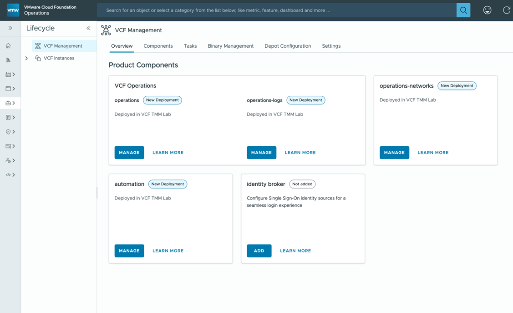The image size is (513, 313).
Task: Click MANAGE for operations-networks card
Action: [x=394, y=153]
